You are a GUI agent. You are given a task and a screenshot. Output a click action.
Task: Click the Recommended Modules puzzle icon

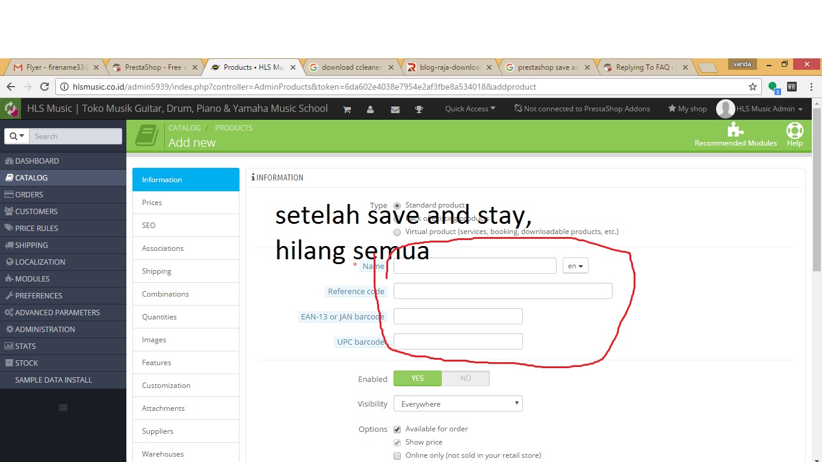[x=735, y=130]
